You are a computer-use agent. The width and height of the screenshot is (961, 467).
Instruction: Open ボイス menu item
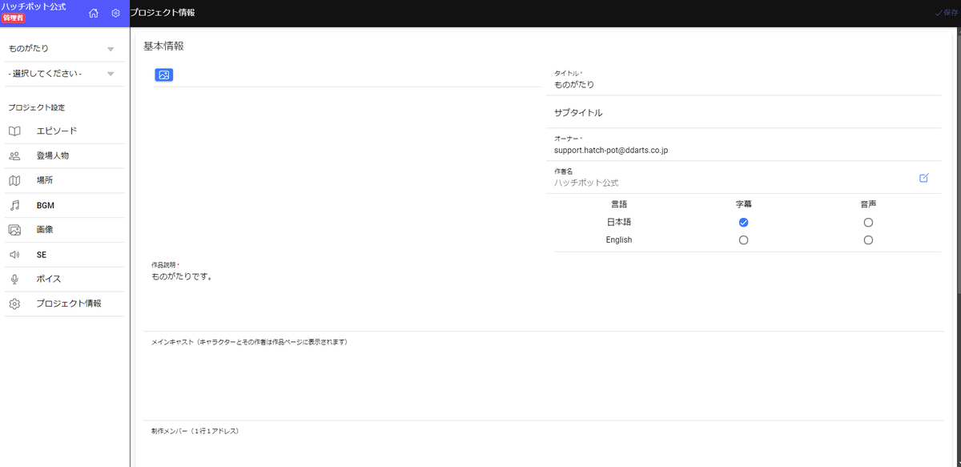click(65, 279)
